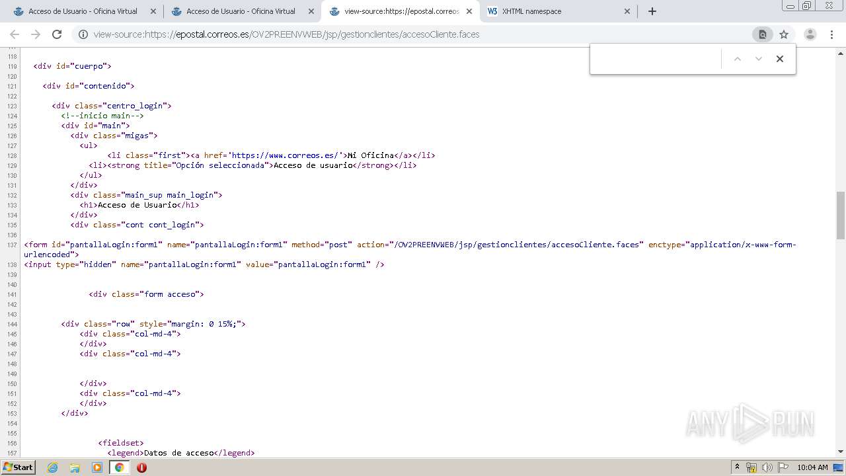The image size is (846, 476).
Task: Switch to the XHTML namespace tab
Action: tap(557, 11)
